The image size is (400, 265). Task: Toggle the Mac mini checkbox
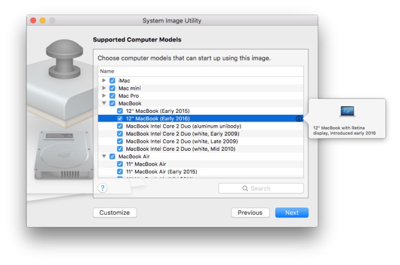[112, 88]
